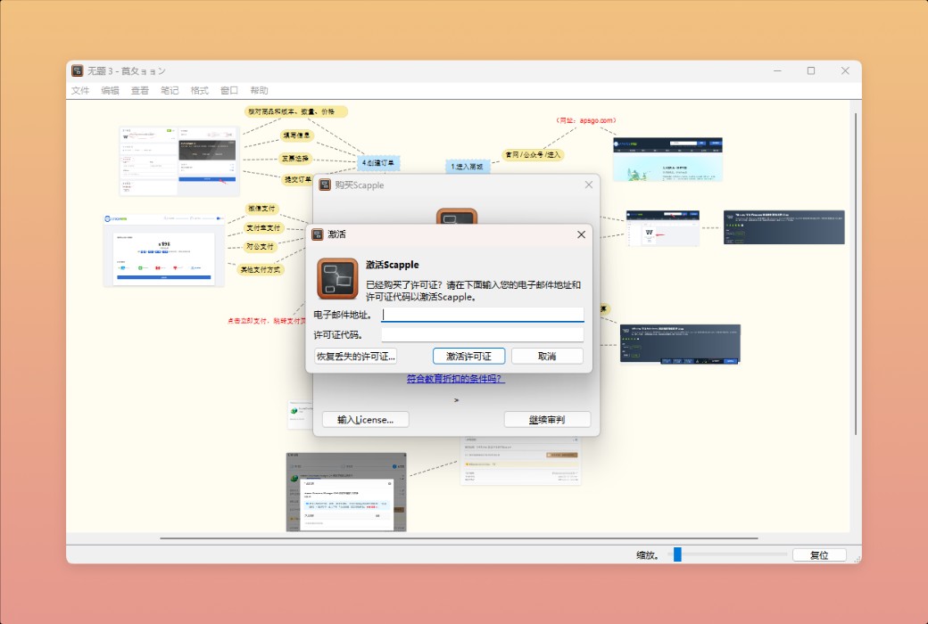Screen dimensions: 928x624
Task: Click the 电子邮件地址 input field
Action: tap(482, 313)
